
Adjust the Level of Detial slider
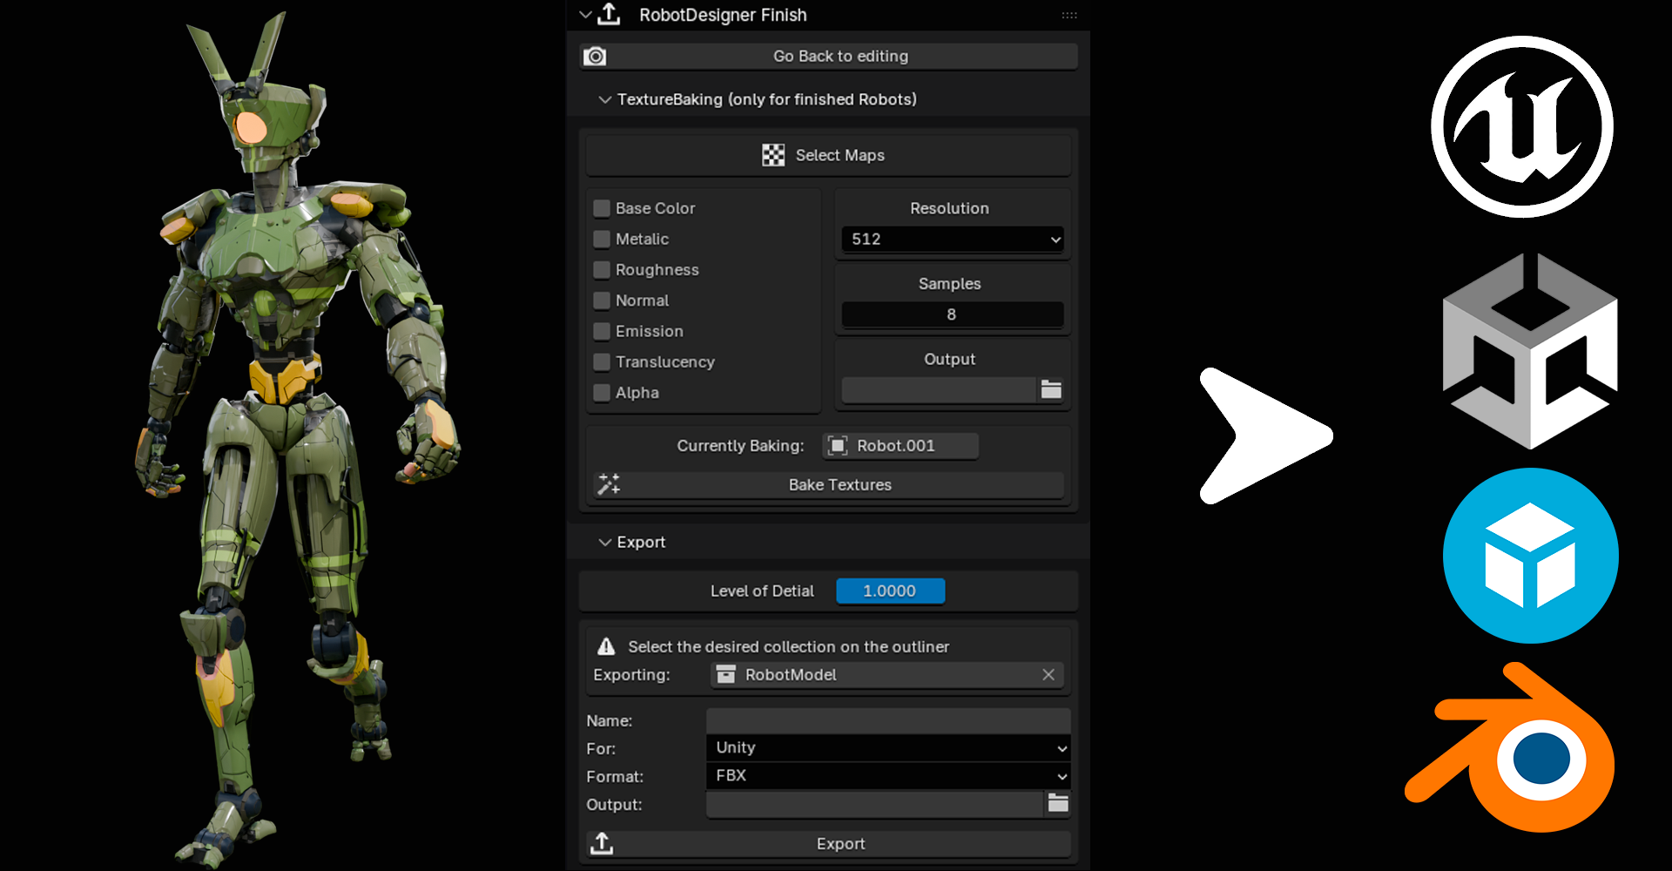[x=890, y=591]
